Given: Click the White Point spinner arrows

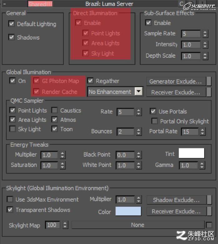Looking at the screenshot, I should coord(138,165).
